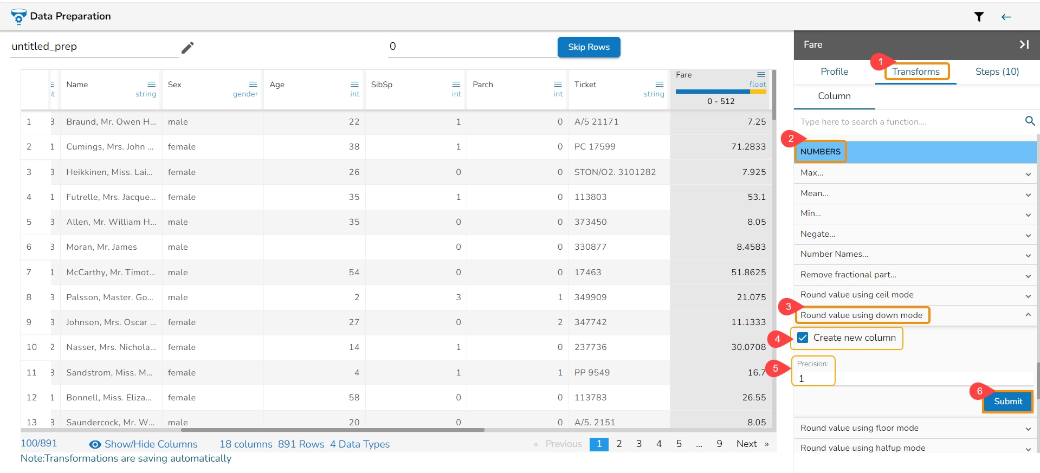Screen dimensions: 1040x473
Task: Click the pencil icon to rename preparation
Action: (x=188, y=48)
